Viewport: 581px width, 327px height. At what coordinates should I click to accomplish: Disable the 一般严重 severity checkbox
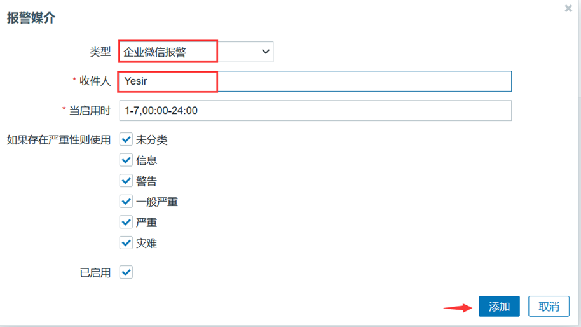[126, 202]
